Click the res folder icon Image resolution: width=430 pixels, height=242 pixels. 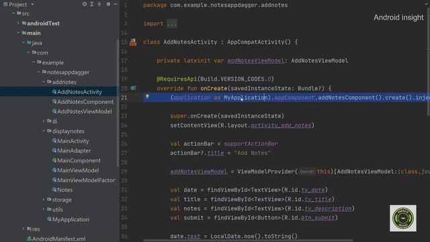tap(29, 229)
